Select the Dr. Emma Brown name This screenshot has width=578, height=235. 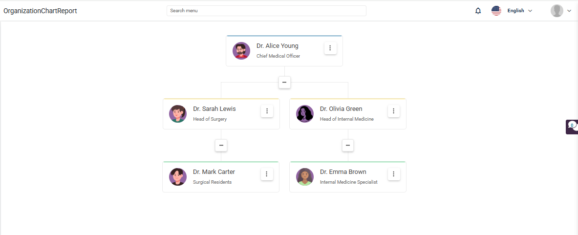[343, 171]
